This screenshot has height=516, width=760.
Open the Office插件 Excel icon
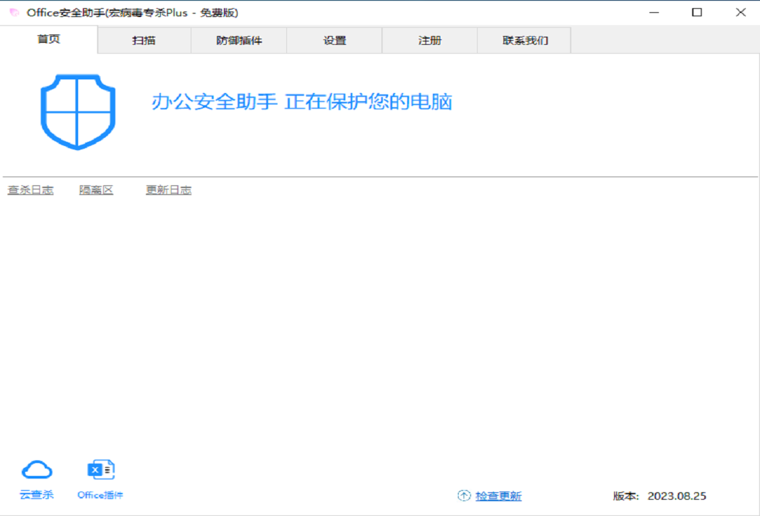(100, 470)
